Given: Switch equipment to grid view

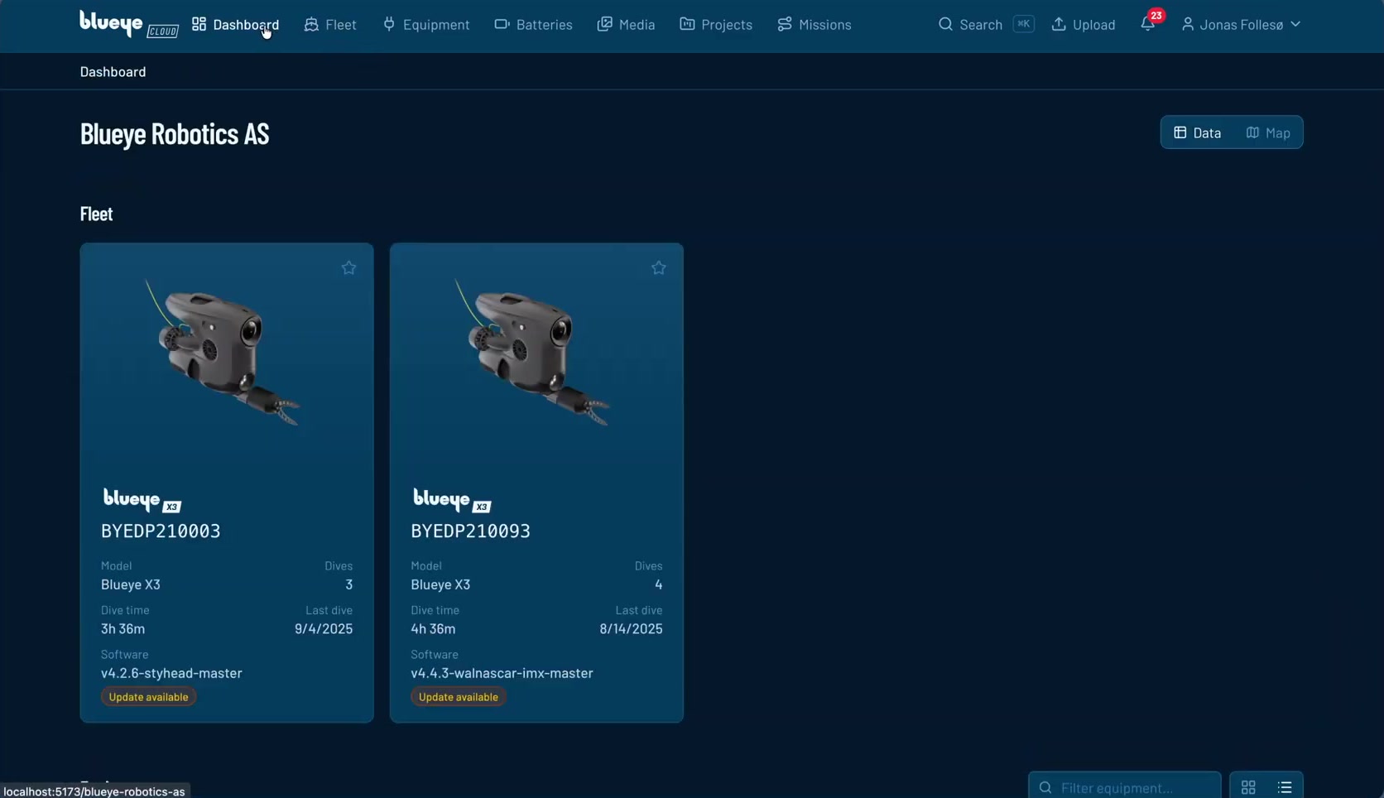Looking at the screenshot, I should (1248, 787).
